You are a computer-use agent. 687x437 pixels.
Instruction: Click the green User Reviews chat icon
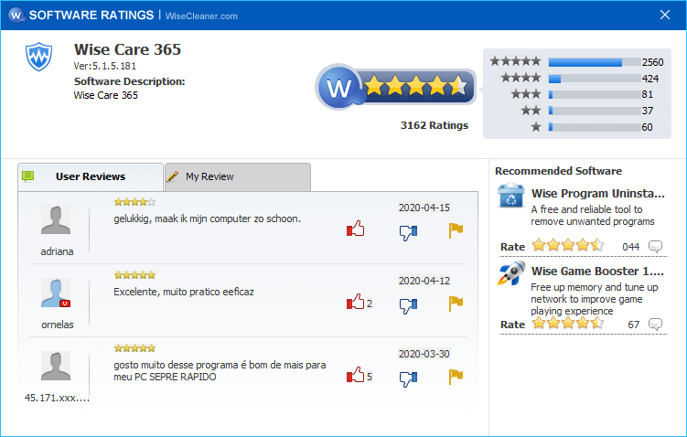click(x=28, y=176)
